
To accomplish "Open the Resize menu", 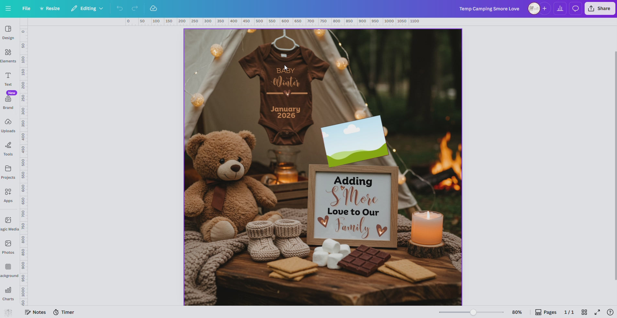I will click(50, 8).
